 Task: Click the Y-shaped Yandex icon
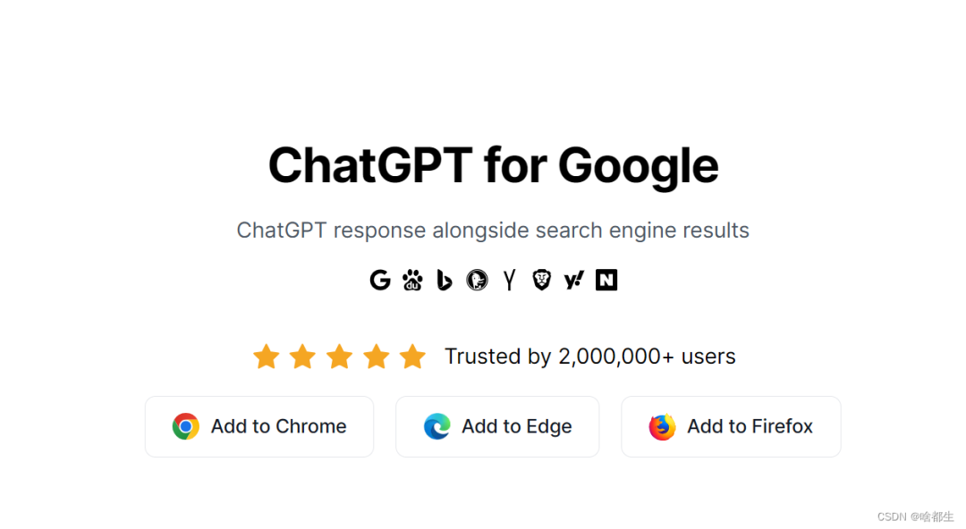click(509, 281)
